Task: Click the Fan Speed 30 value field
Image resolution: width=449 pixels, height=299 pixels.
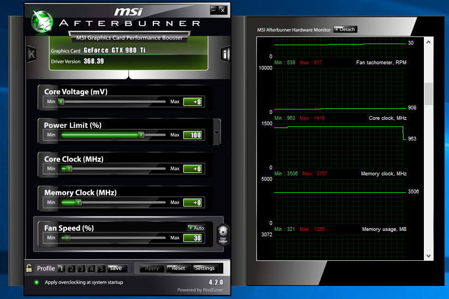Action: click(x=193, y=238)
